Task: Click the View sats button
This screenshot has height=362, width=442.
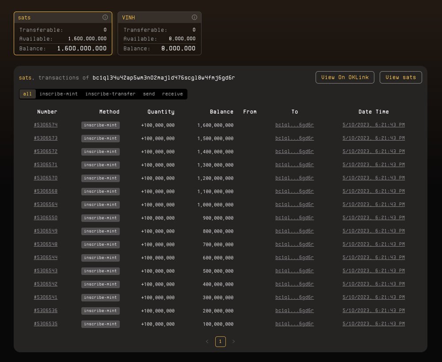Action: click(400, 77)
